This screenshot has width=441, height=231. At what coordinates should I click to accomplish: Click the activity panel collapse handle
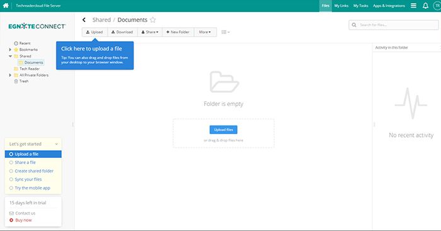374,124
